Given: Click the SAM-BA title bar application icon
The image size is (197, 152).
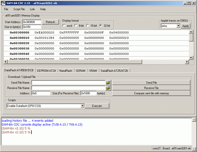Looking at the screenshot, I should [x=3, y=3].
